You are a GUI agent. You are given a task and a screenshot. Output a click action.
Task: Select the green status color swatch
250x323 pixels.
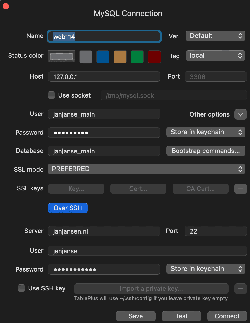pyautogui.click(x=137, y=57)
